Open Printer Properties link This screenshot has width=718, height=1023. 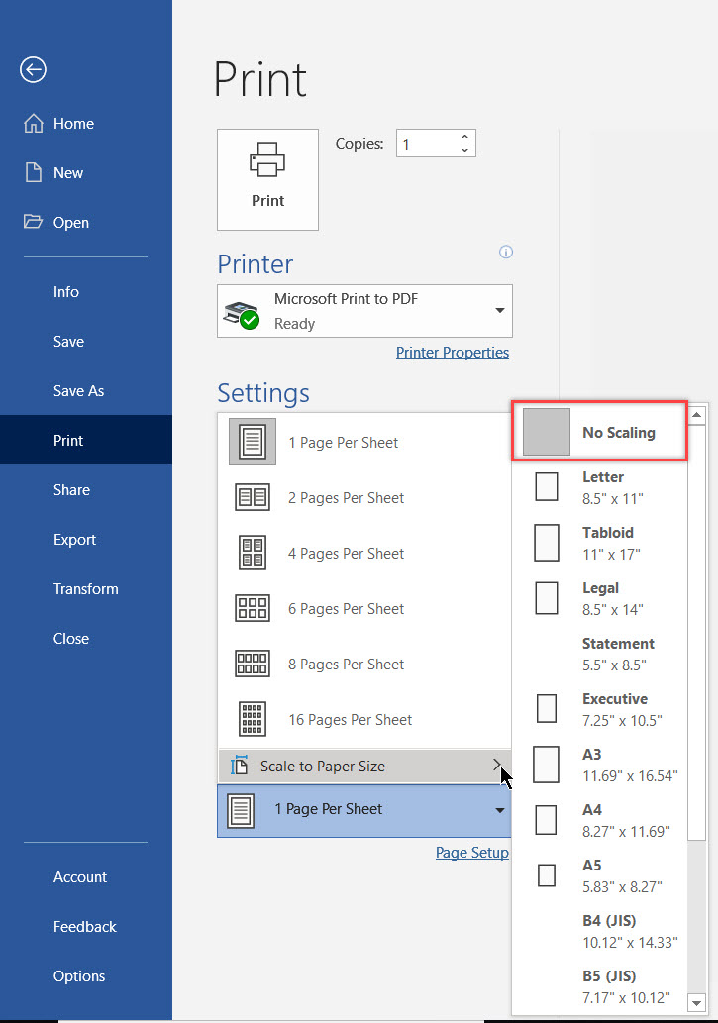tap(453, 353)
